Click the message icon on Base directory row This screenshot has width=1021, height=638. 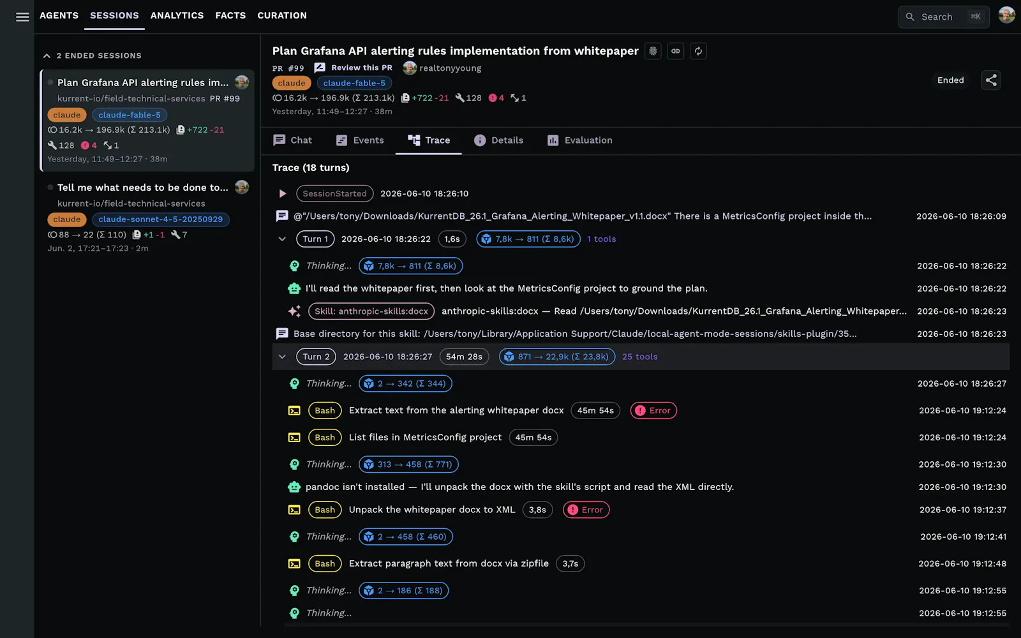(281, 334)
